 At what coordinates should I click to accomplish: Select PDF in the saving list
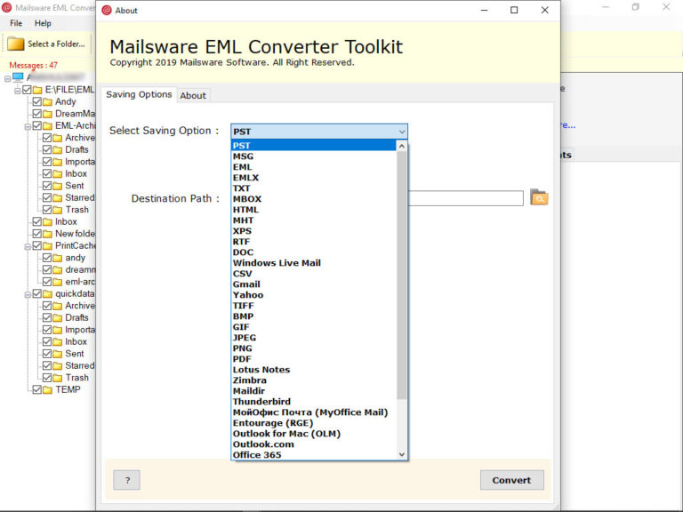tap(314, 359)
